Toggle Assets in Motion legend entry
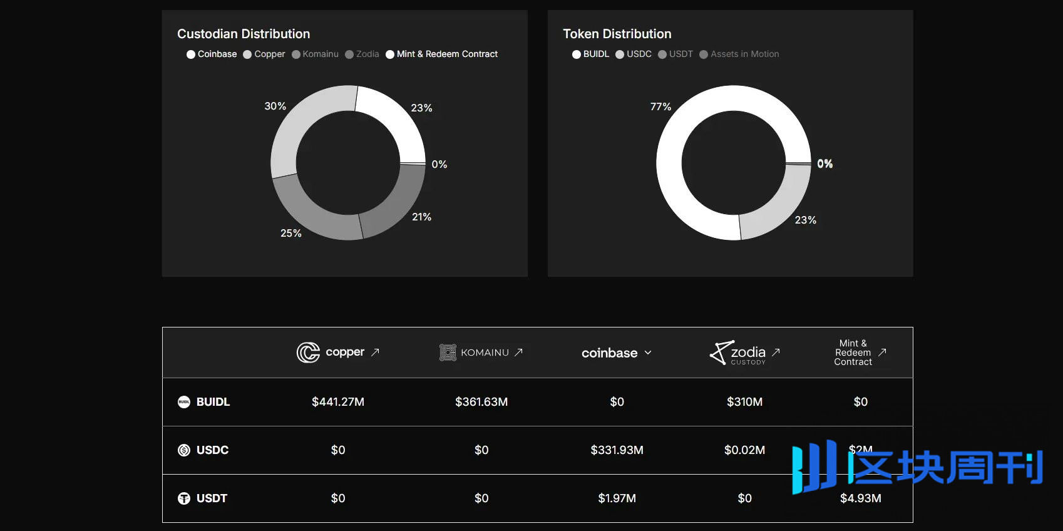 739,54
